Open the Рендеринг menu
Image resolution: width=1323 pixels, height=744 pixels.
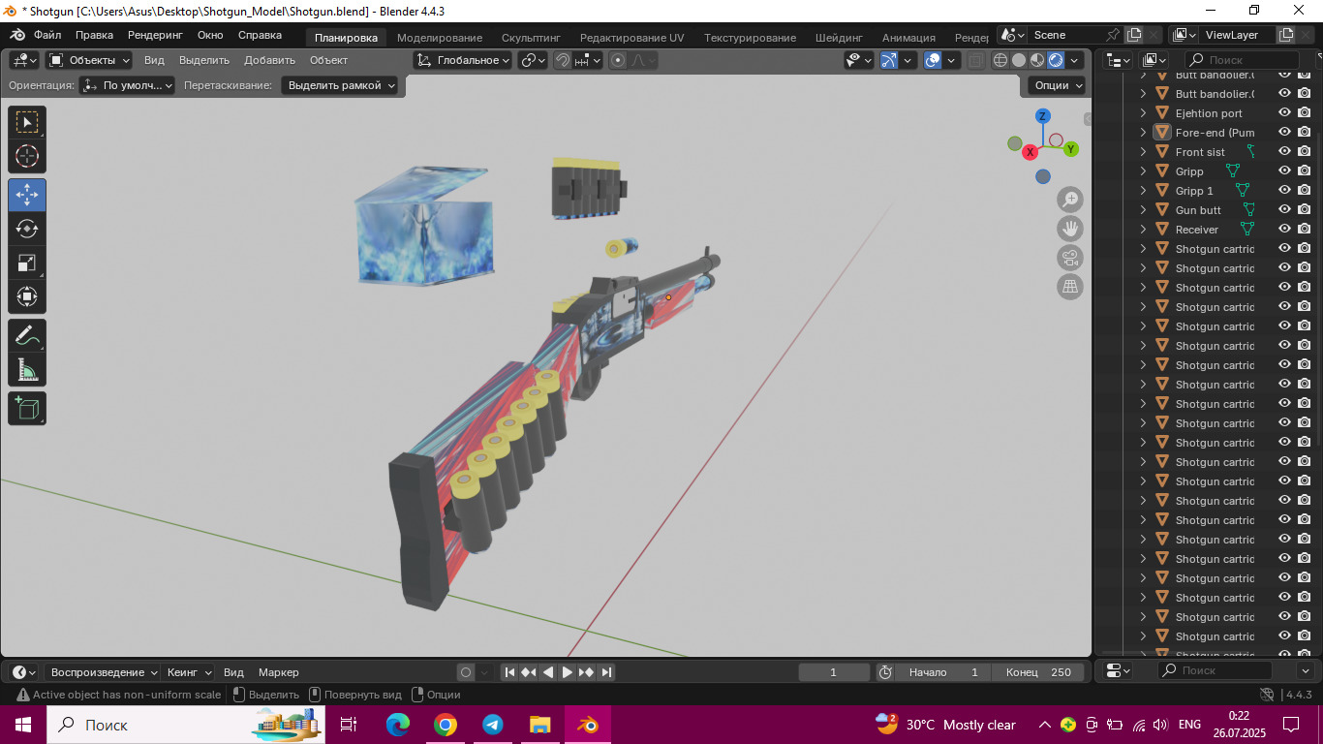click(155, 35)
